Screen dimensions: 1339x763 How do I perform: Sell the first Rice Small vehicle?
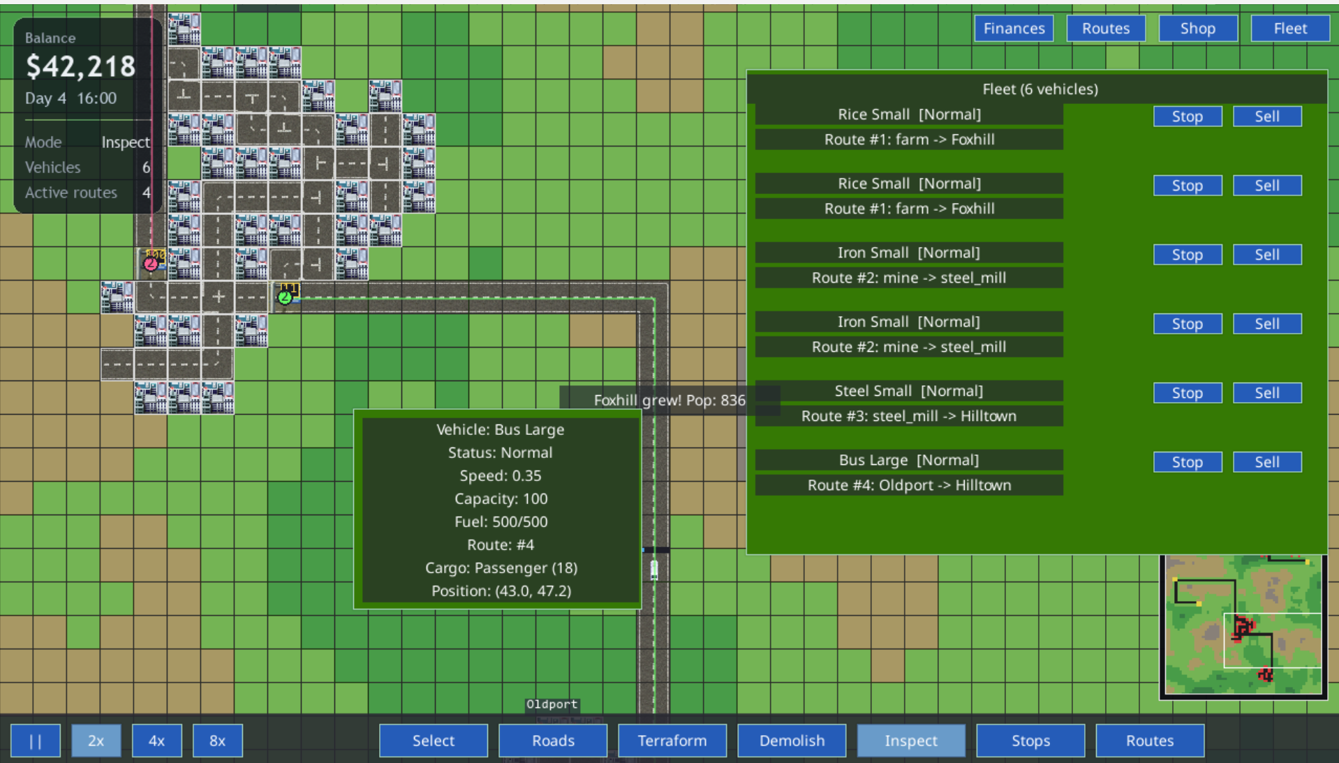click(x=1267, y=117)
